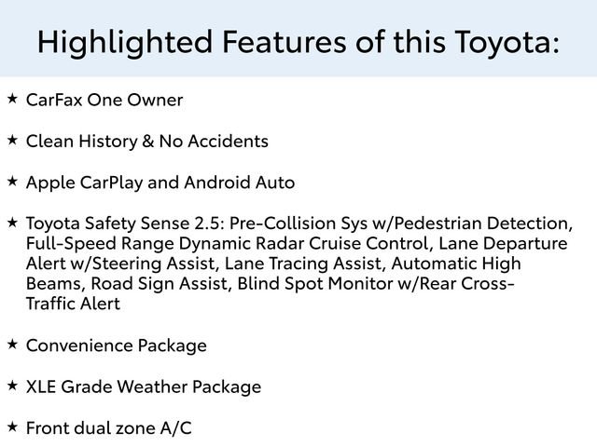The height and width of the screenshot is (447, 597).
Task: Click the CarFax One Owner text
Action: (104, 100)
